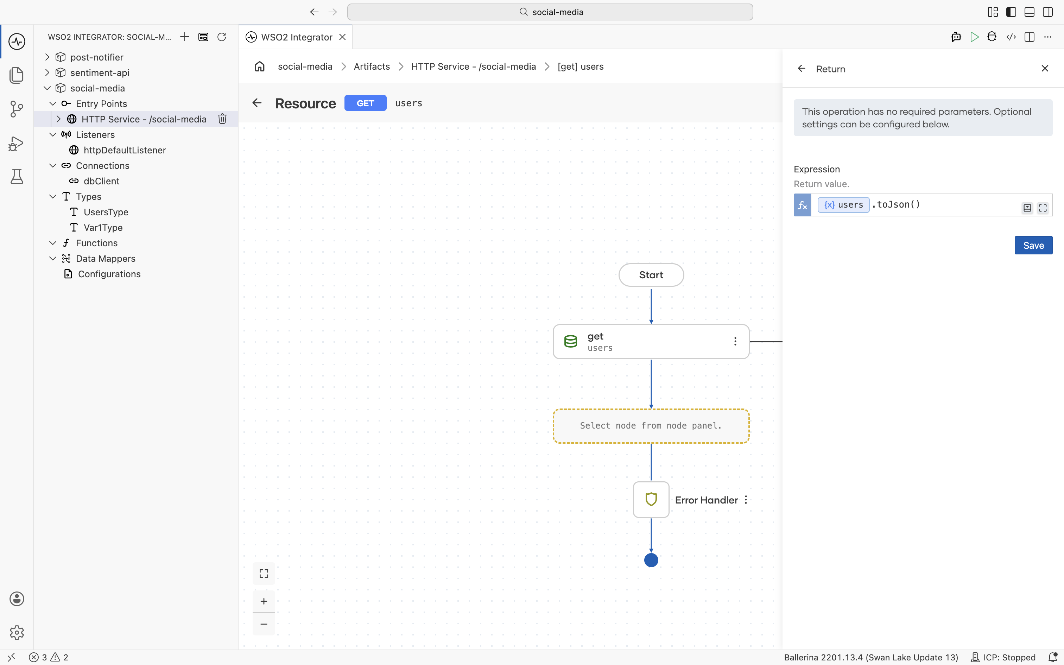Expand the sentiment-api project
The height and width of the screenshot is (665, 1064).
(x=47, y=72)
